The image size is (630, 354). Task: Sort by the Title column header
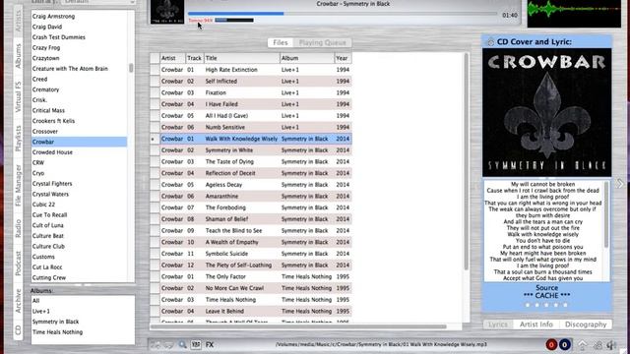[x=242, y=58]
